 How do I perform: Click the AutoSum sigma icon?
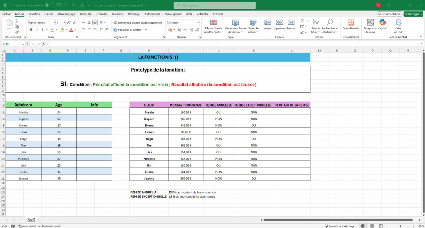(x=302, y=21)
